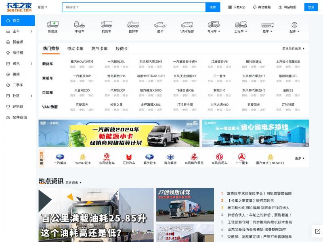
Task: Open the 自卸车 dump truck icon
Action: (133, 25)
